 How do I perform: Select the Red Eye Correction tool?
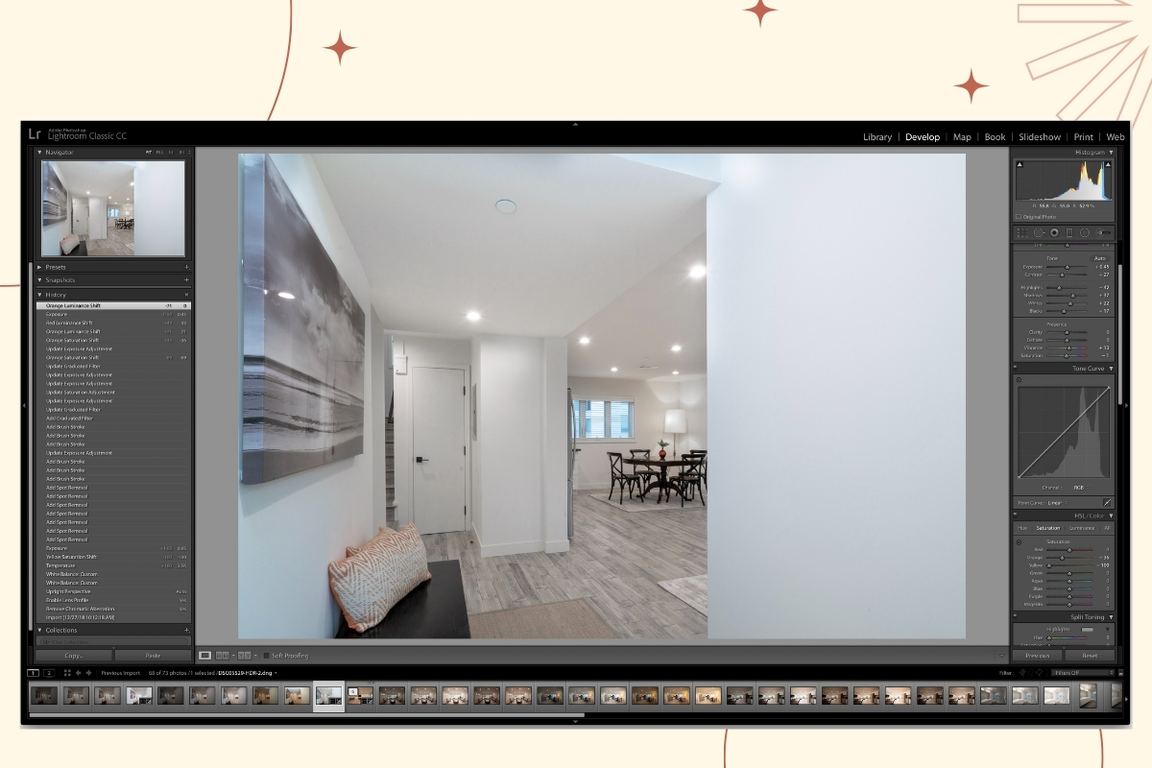click(1054, 231)
